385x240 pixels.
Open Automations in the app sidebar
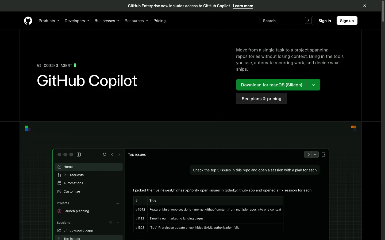pos(89,183)
